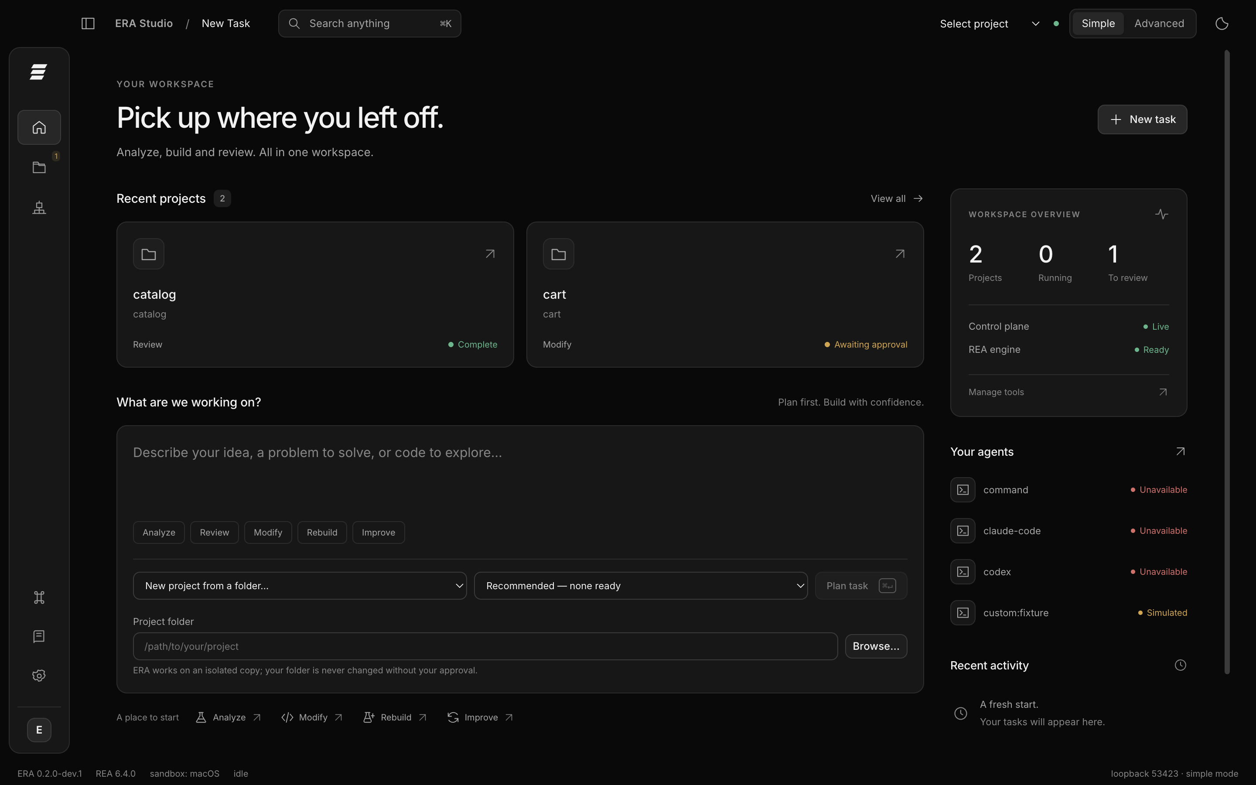1256x785 pixels.
Task: Click the claude-code agent terminal icon
Action: tap(963, 531)
